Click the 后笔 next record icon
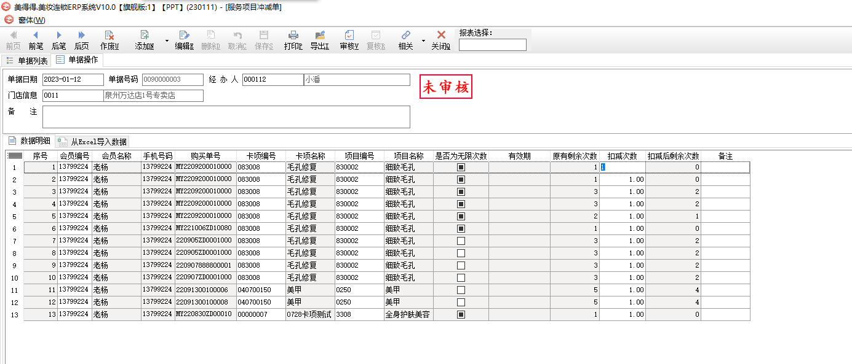Screen dimensions: 852x364 point(58,41)
